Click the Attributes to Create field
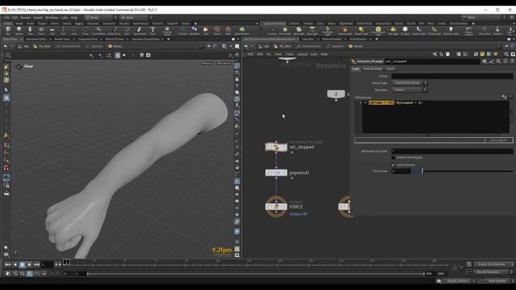This screenshot has height=290, width=516. coord(452,151)
